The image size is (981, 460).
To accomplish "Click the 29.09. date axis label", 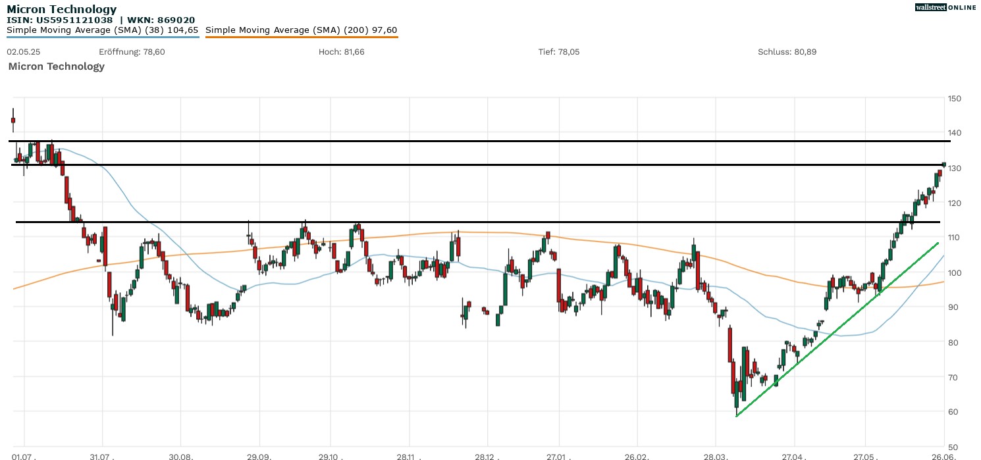I will point(259,455).
